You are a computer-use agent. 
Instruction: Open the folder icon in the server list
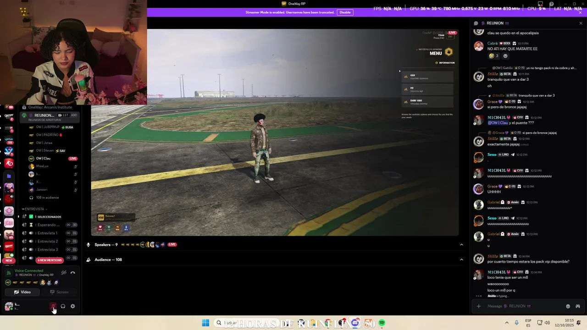tap(9, 176)
